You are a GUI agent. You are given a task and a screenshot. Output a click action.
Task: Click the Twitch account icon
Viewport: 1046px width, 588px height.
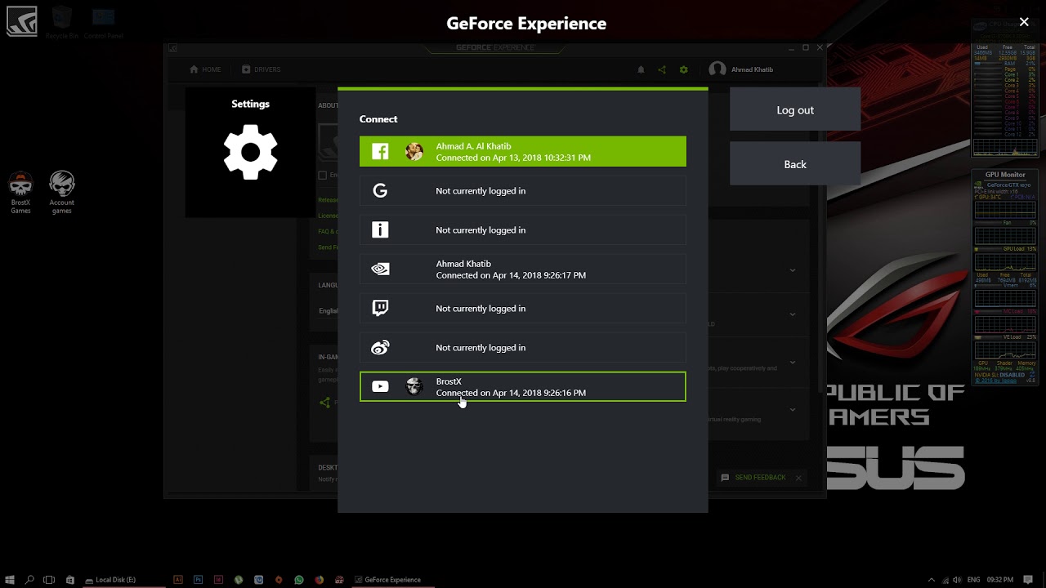pos(380,309)
